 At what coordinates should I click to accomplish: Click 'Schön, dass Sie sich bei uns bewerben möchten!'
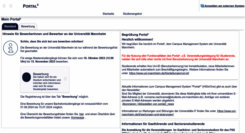coord(52,42)
